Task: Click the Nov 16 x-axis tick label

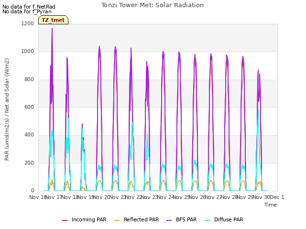Action: 38,197
